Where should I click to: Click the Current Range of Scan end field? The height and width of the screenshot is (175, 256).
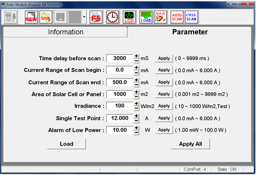pyautogui.click(x=120, y=82)
